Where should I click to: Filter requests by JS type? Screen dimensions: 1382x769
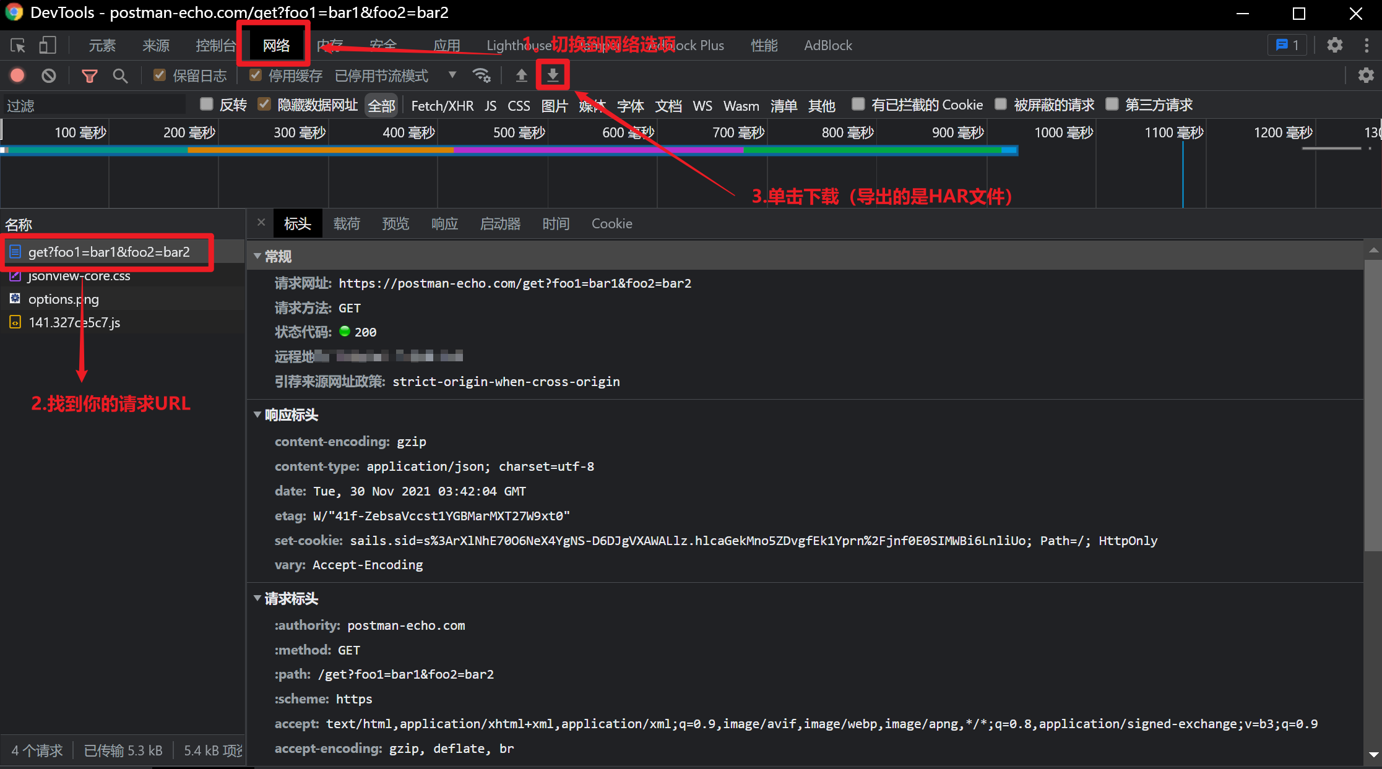point(491,105)
